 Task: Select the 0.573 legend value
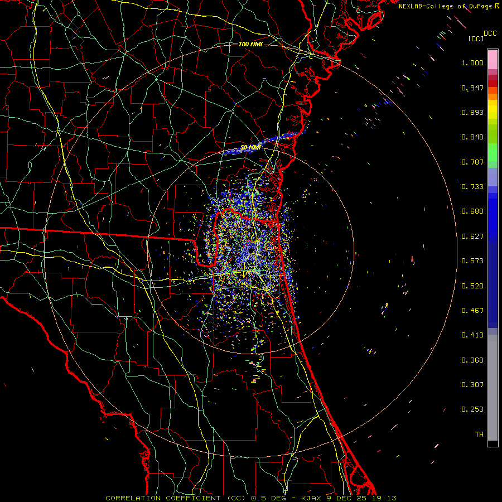coord(472,261)
